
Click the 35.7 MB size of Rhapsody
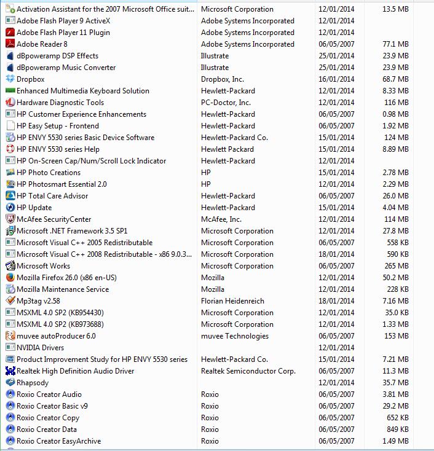(395, 383)
